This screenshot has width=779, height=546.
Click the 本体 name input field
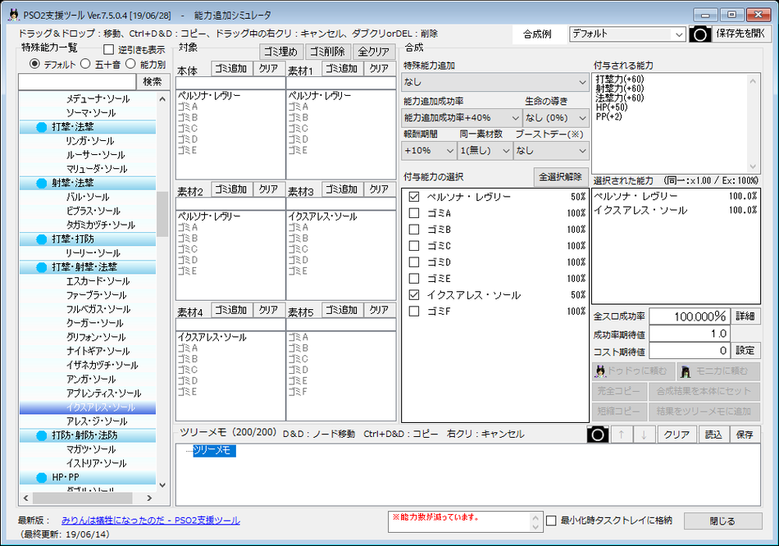(230, 83)
